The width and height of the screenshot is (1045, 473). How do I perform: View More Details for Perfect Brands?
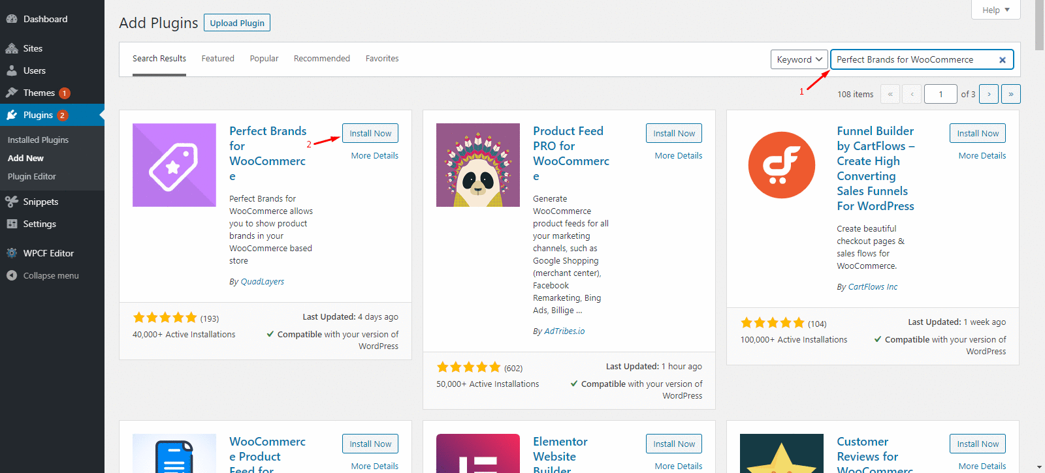(x=375, y=156)
